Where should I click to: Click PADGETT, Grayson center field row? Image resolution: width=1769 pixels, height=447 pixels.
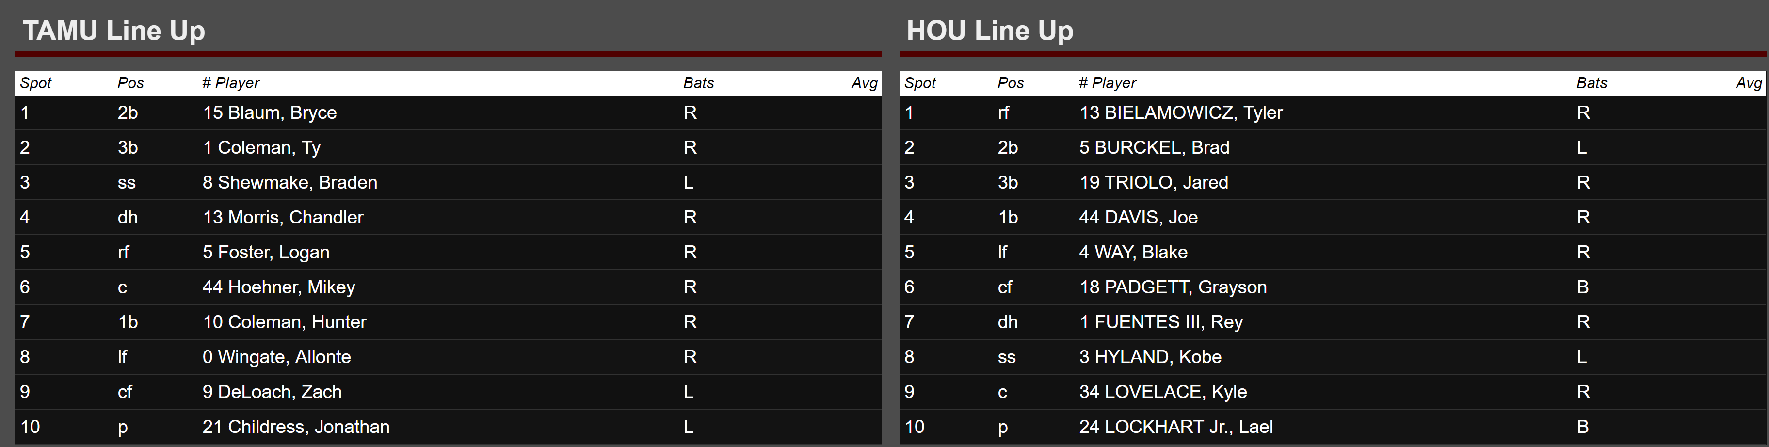[x=1332, y=287]
